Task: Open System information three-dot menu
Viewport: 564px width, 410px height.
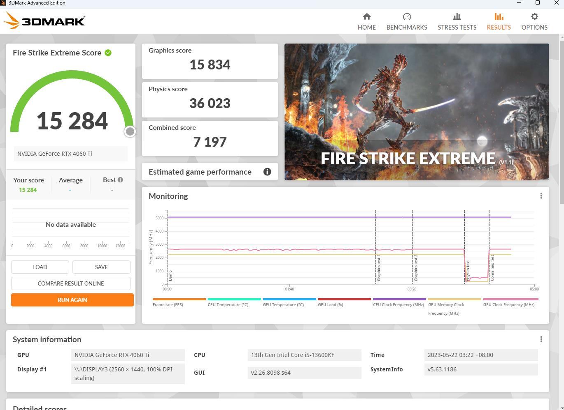Action: click(x=541, y=339)
